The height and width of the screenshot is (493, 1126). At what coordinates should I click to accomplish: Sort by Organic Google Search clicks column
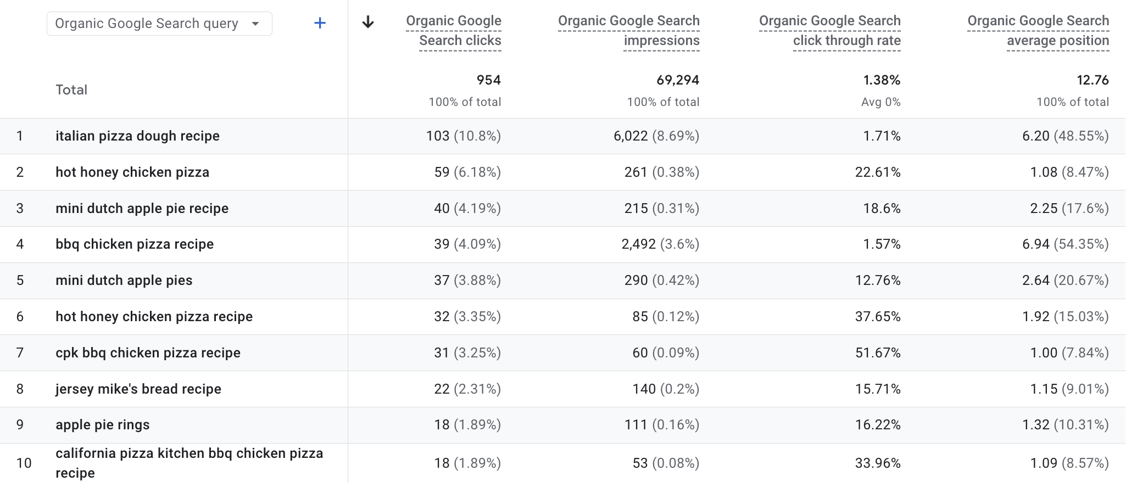pyautogui.click(x=454, y=30)
